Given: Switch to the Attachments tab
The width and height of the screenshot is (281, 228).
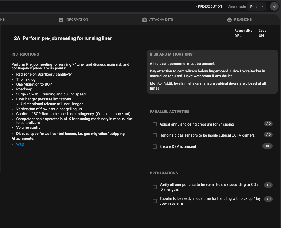Looking at the screenshot, I should pyautogui.click(x=161, y=20).
